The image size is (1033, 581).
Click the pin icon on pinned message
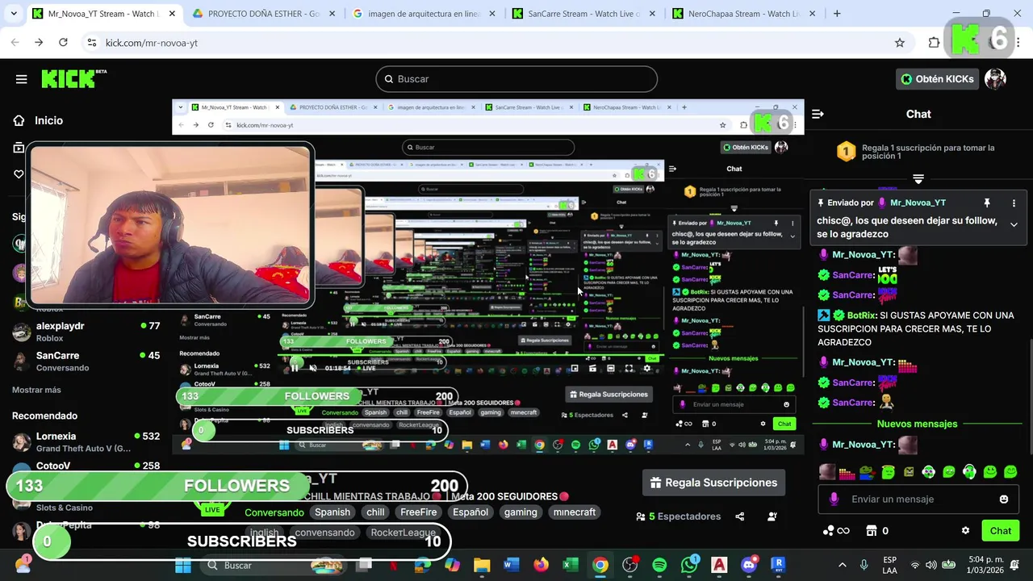tap(986, 203)
